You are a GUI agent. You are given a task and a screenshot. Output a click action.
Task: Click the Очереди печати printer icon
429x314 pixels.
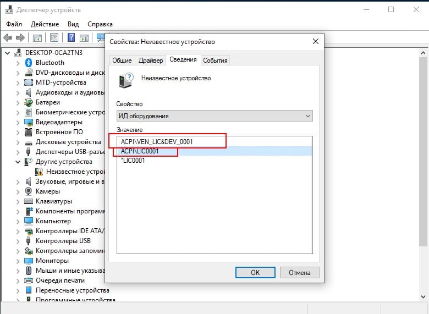29,280
